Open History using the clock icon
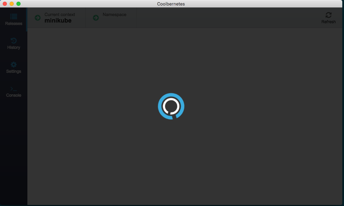The image size is (344, 206). point(13,41)
